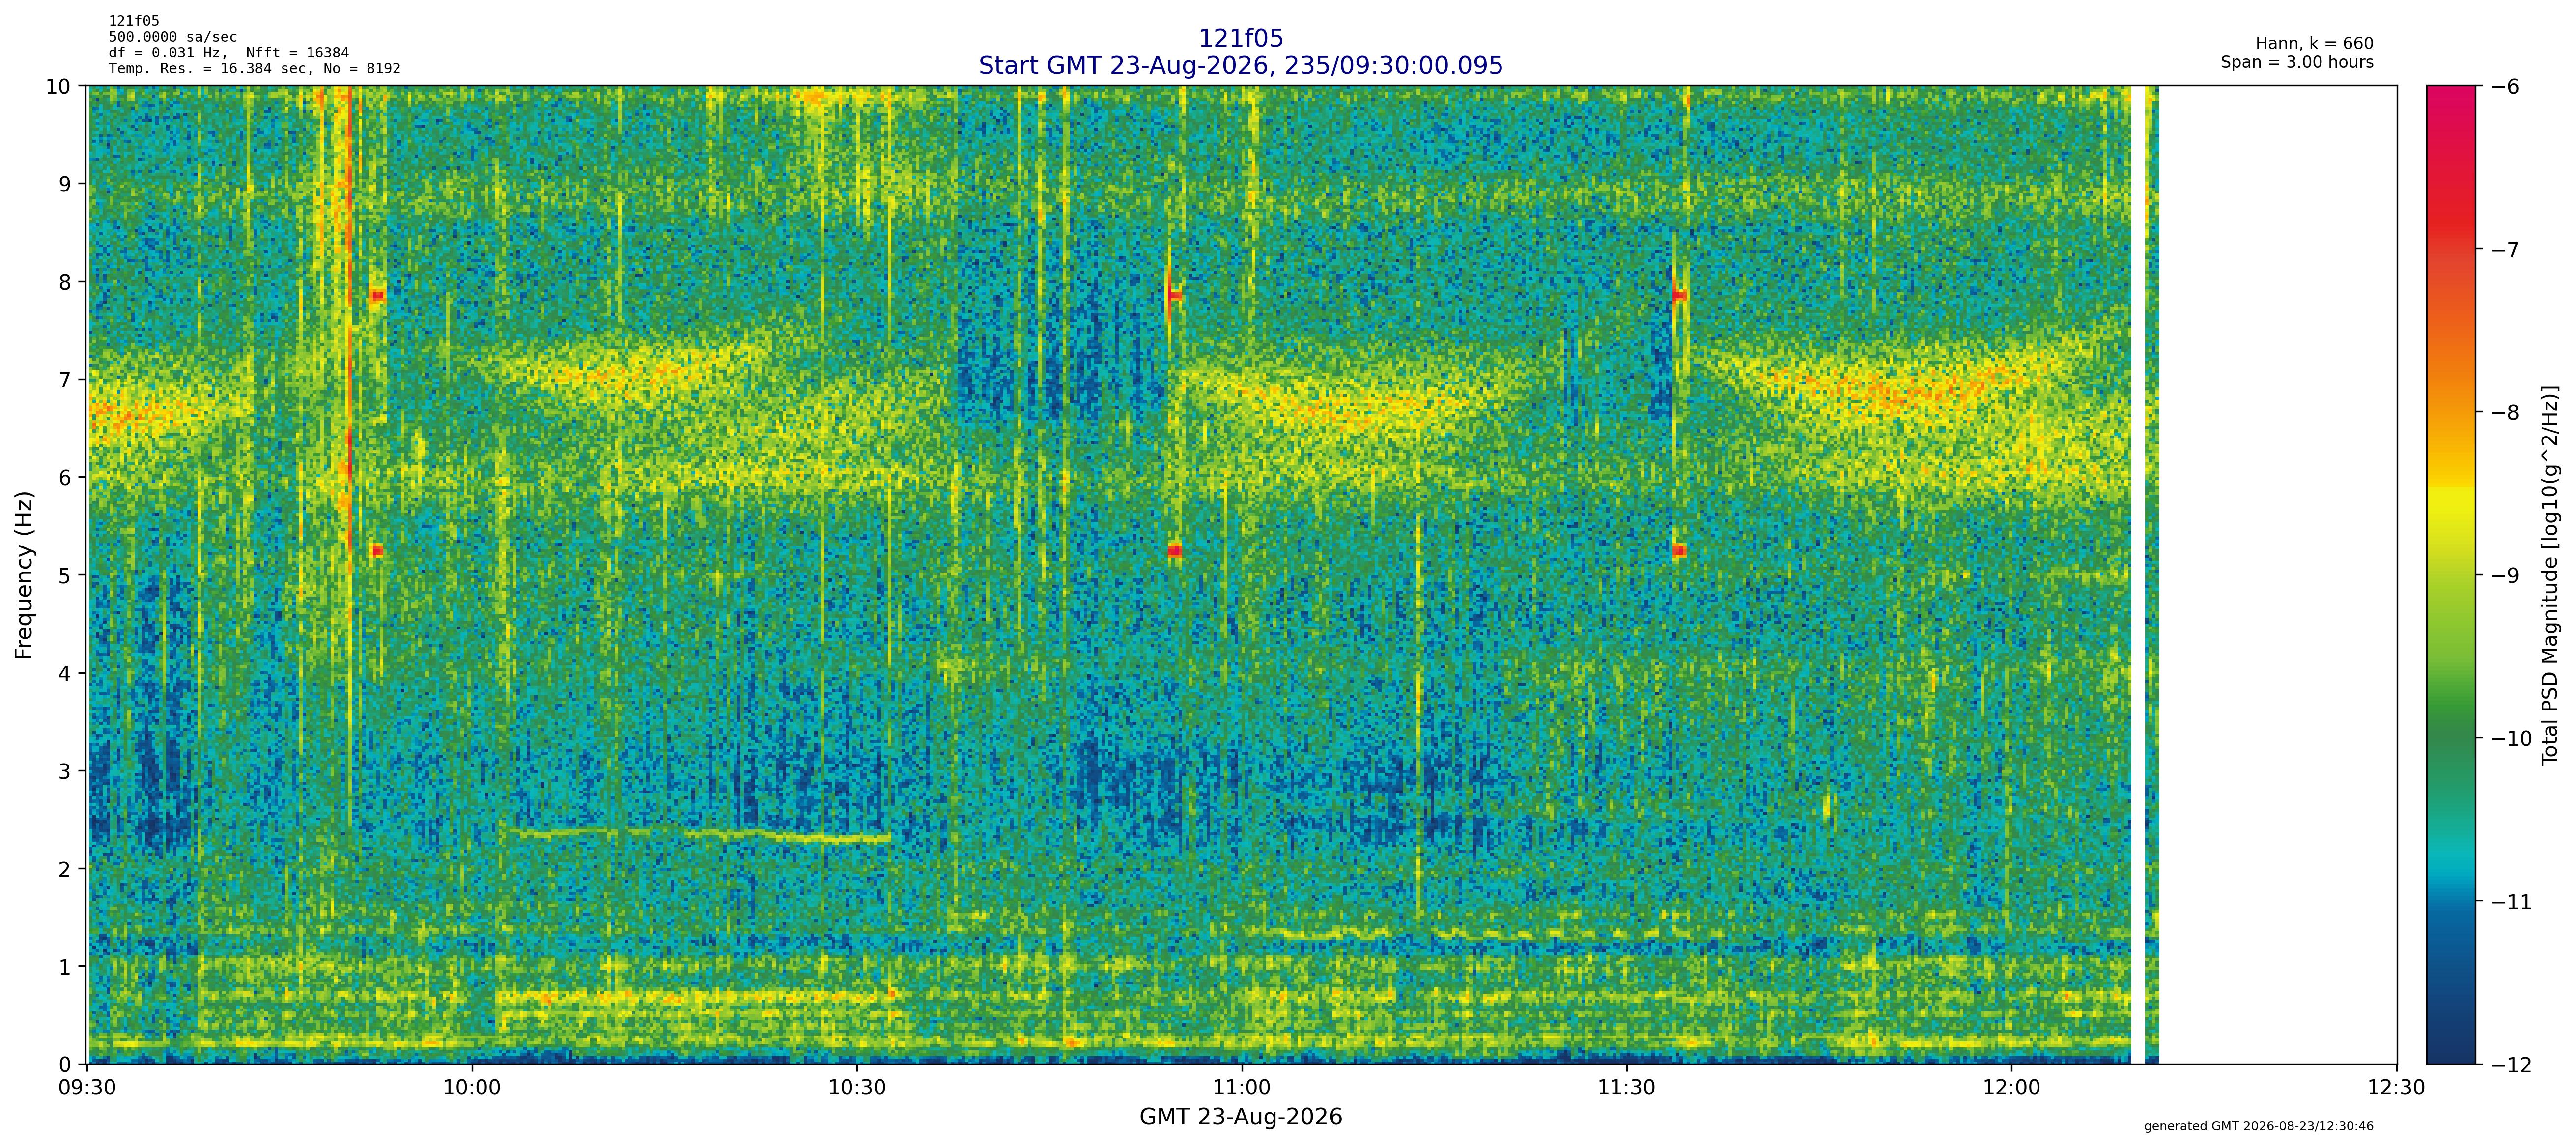Click frequency axis tick label "8"
The height and width of the screenshot is (1147, 2576).
click(x=65, y=283)
